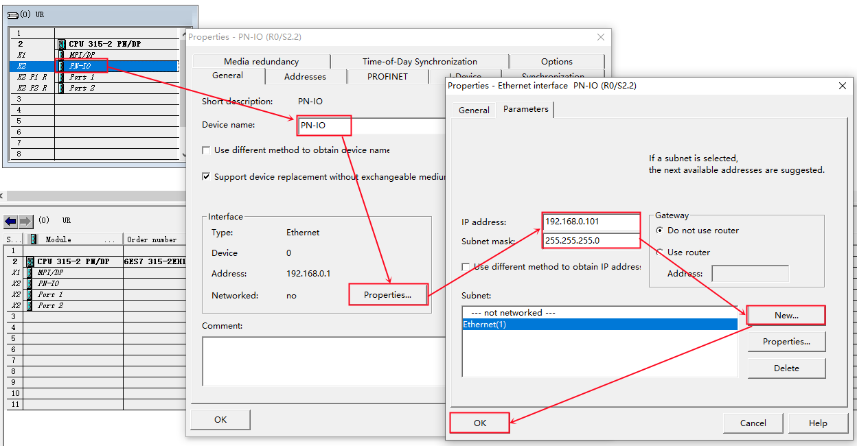Viewport: 857px width, 446px height.
Task: Select the Port 2 icon in upper rack
Action: (x=62, y=88)
